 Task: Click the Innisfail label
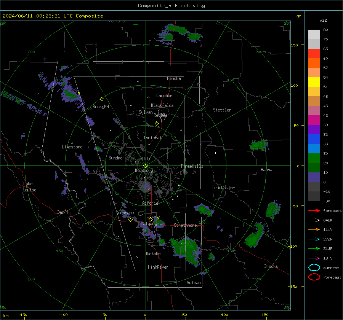[154, 138]
